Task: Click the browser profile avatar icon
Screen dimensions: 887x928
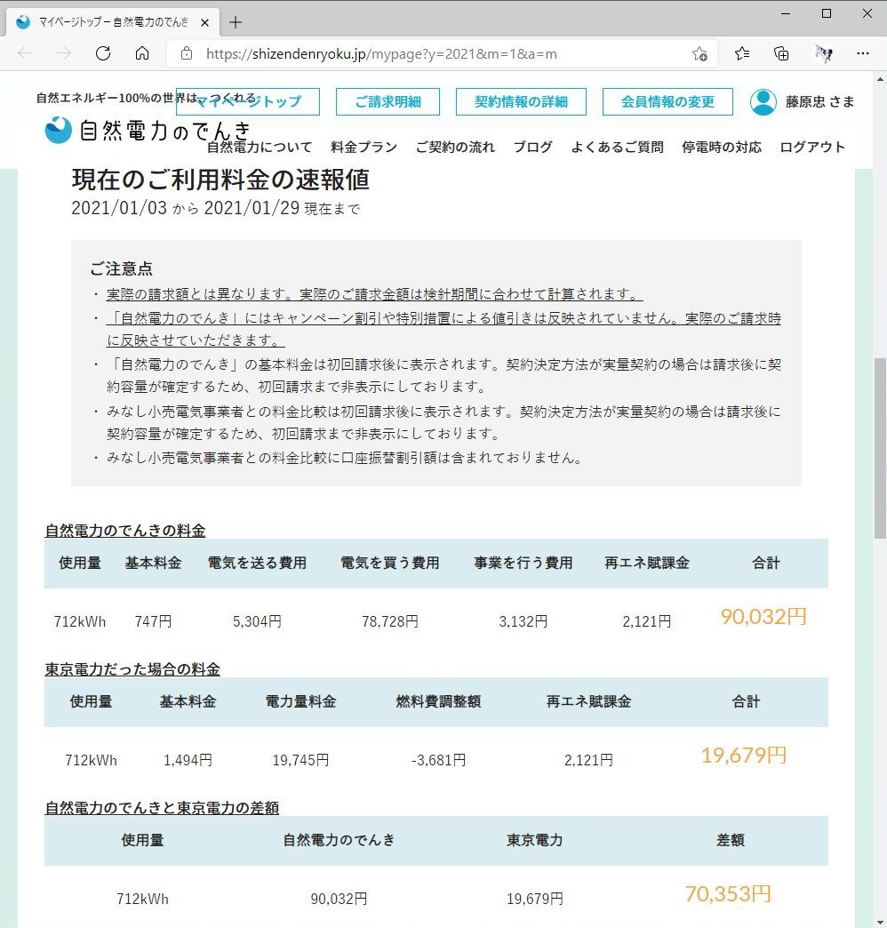Action: (x=823, y=54)
